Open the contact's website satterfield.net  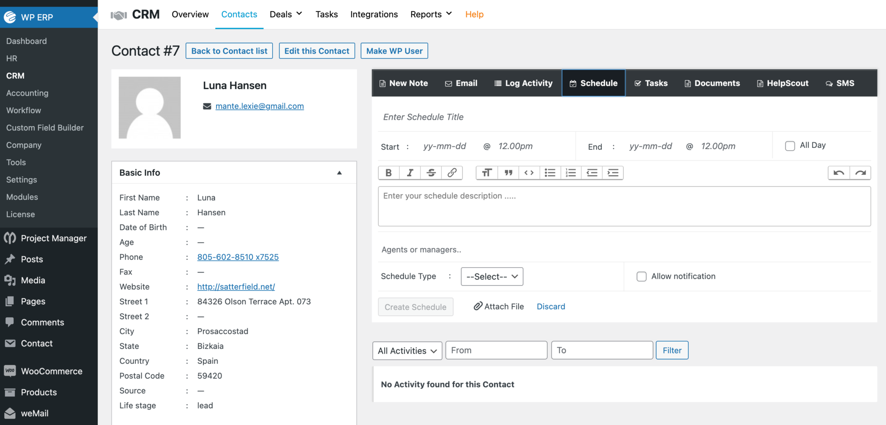point(236,286)
